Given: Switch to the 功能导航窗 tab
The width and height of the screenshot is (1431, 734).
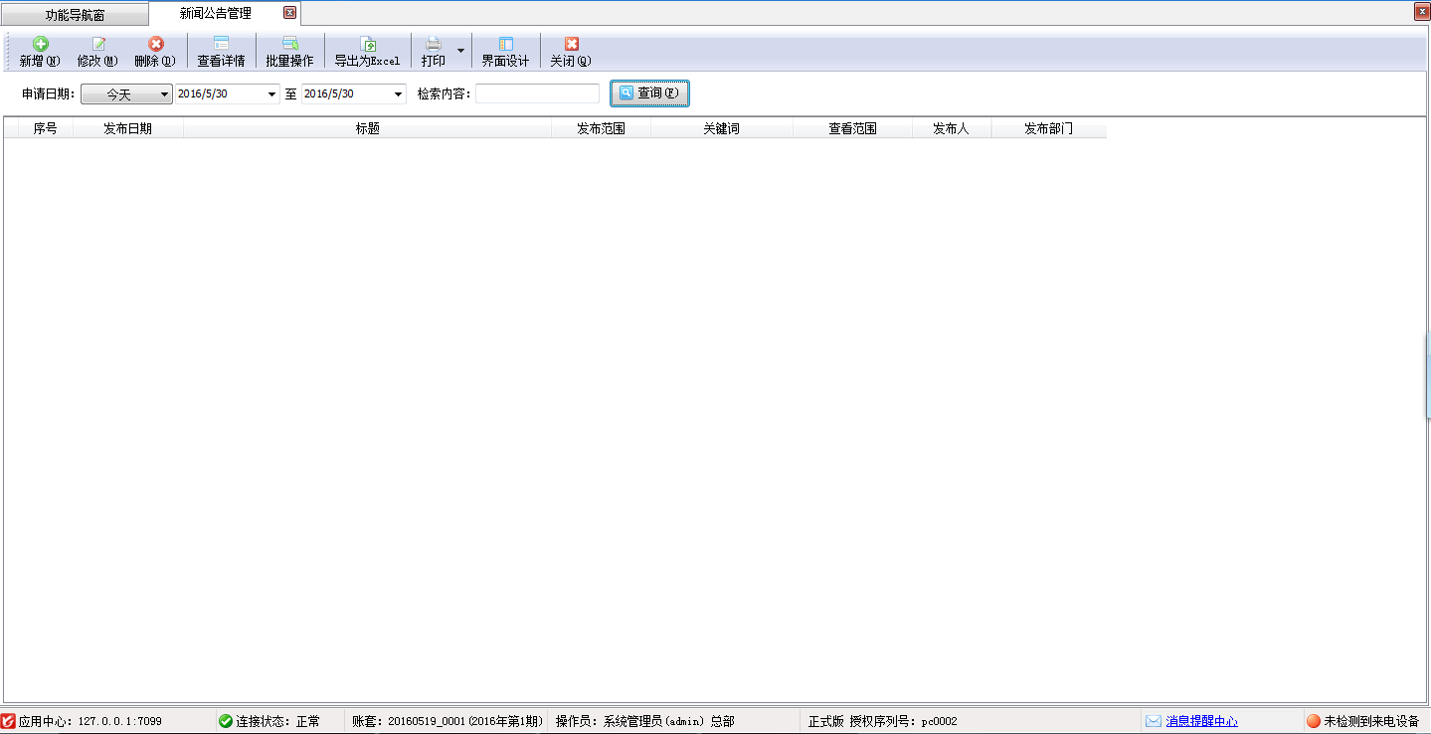Looking at the screenshot, I should click(x=75, y=15).
